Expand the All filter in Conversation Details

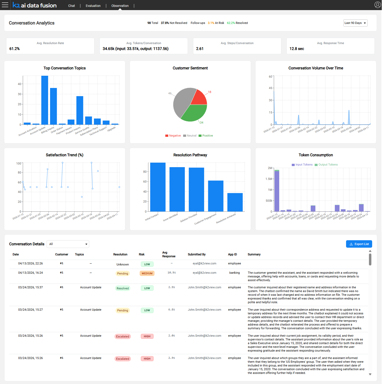(x=68, y=244)
